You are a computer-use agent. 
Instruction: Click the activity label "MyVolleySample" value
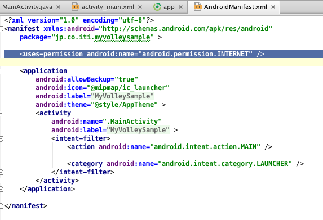pos(138,130)
